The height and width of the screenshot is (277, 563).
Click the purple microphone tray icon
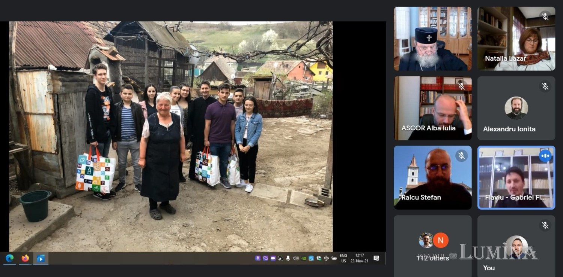pos(258,258)
